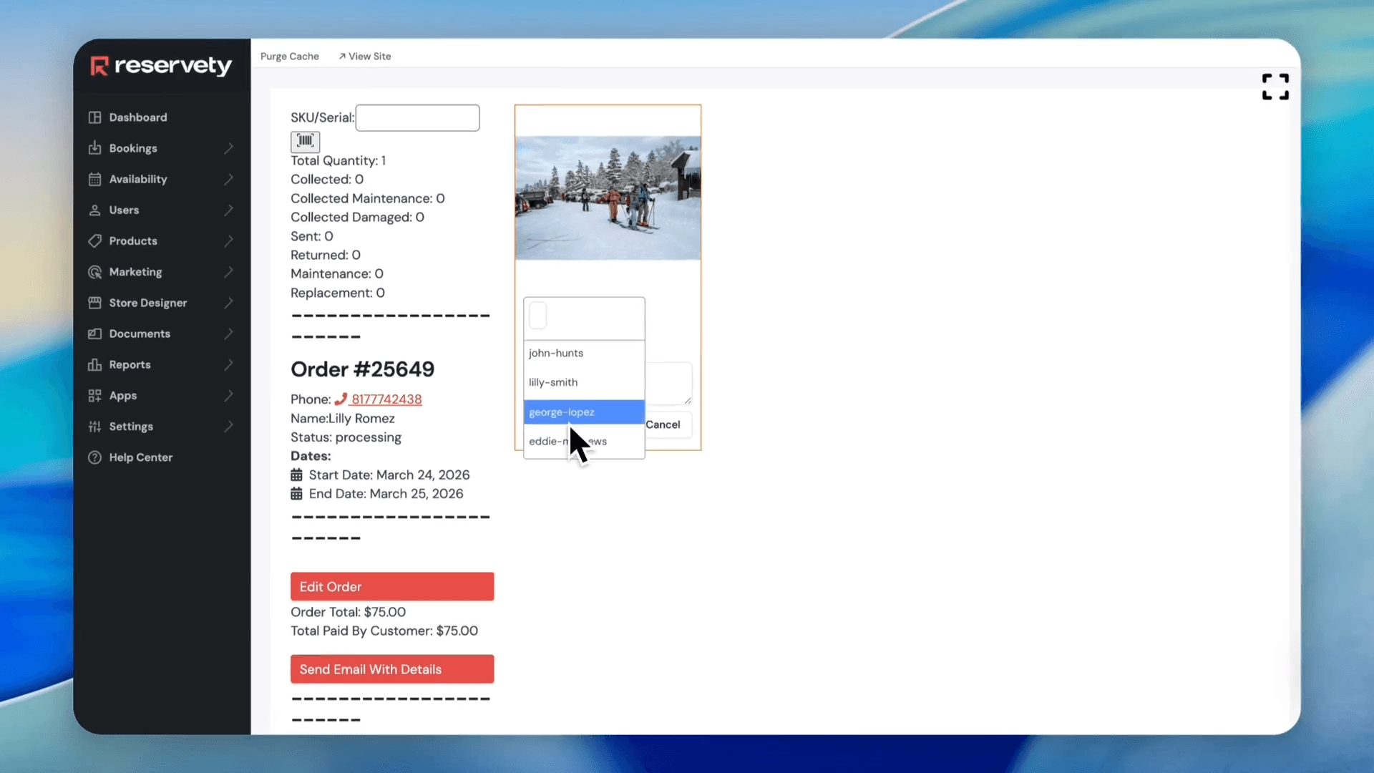
Task: Expand the Products submenu chevron
Action: (228, 240)
